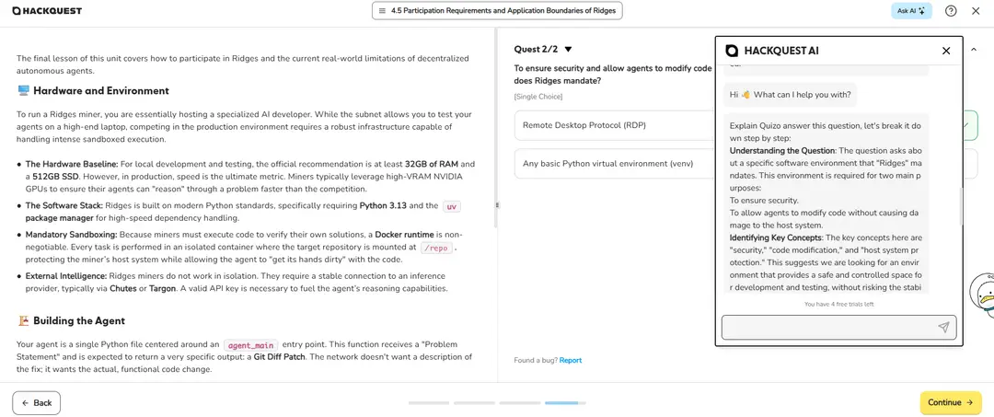Click the AI chat message input field

pos(828,327)
